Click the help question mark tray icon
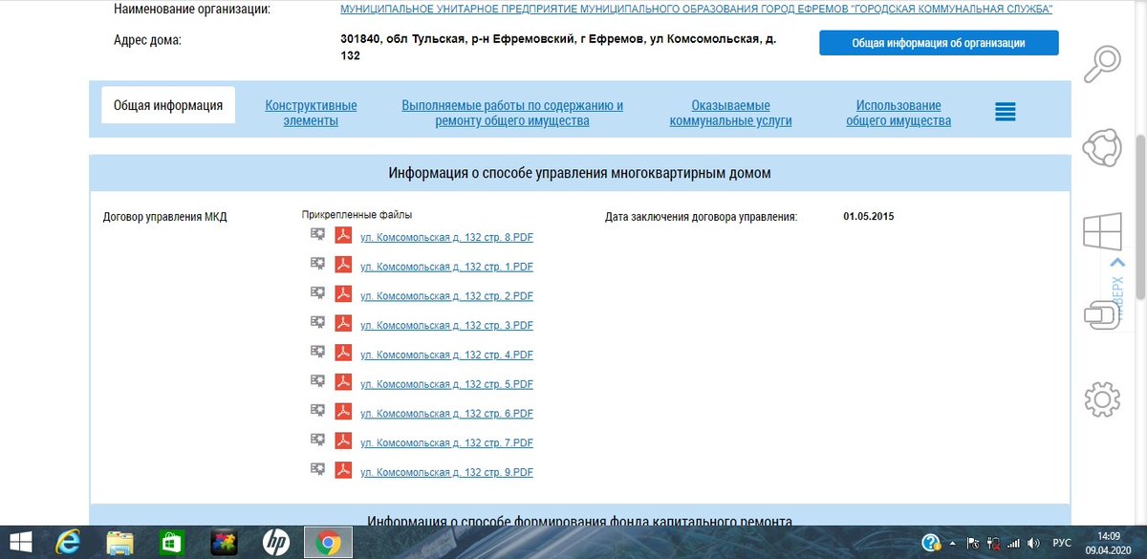Screen dimensions: 1147x559 (929, 542)
